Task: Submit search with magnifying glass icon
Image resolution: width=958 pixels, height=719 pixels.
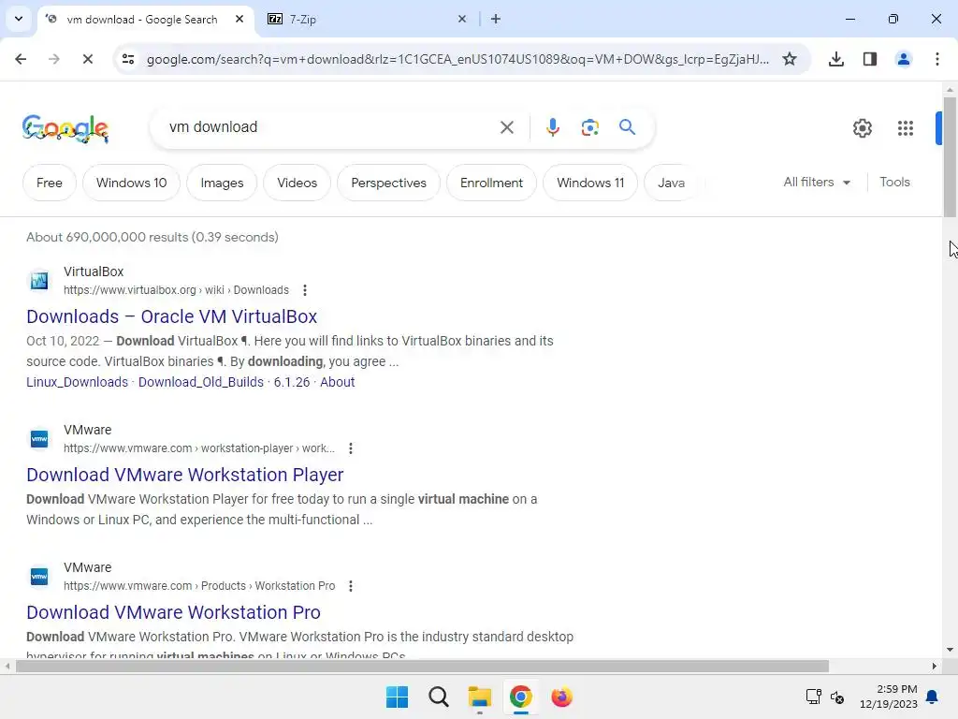Action: (627, 127)
